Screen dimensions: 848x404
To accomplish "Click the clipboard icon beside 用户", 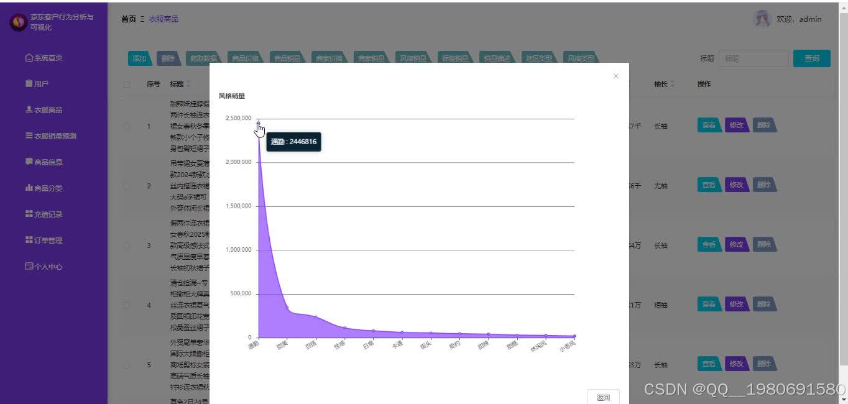I will [29, 83].
